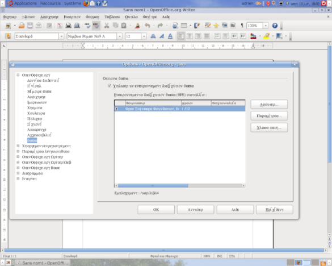Viewport: 332px width, 266px height.
Task: Click the Show Draw Functions icon
Action: pos(197,26)
